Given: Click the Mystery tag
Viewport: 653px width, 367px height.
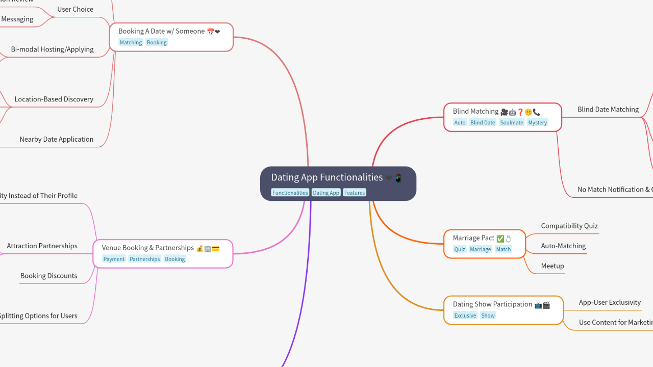Looking at the screenshot, I should point(538,122).
